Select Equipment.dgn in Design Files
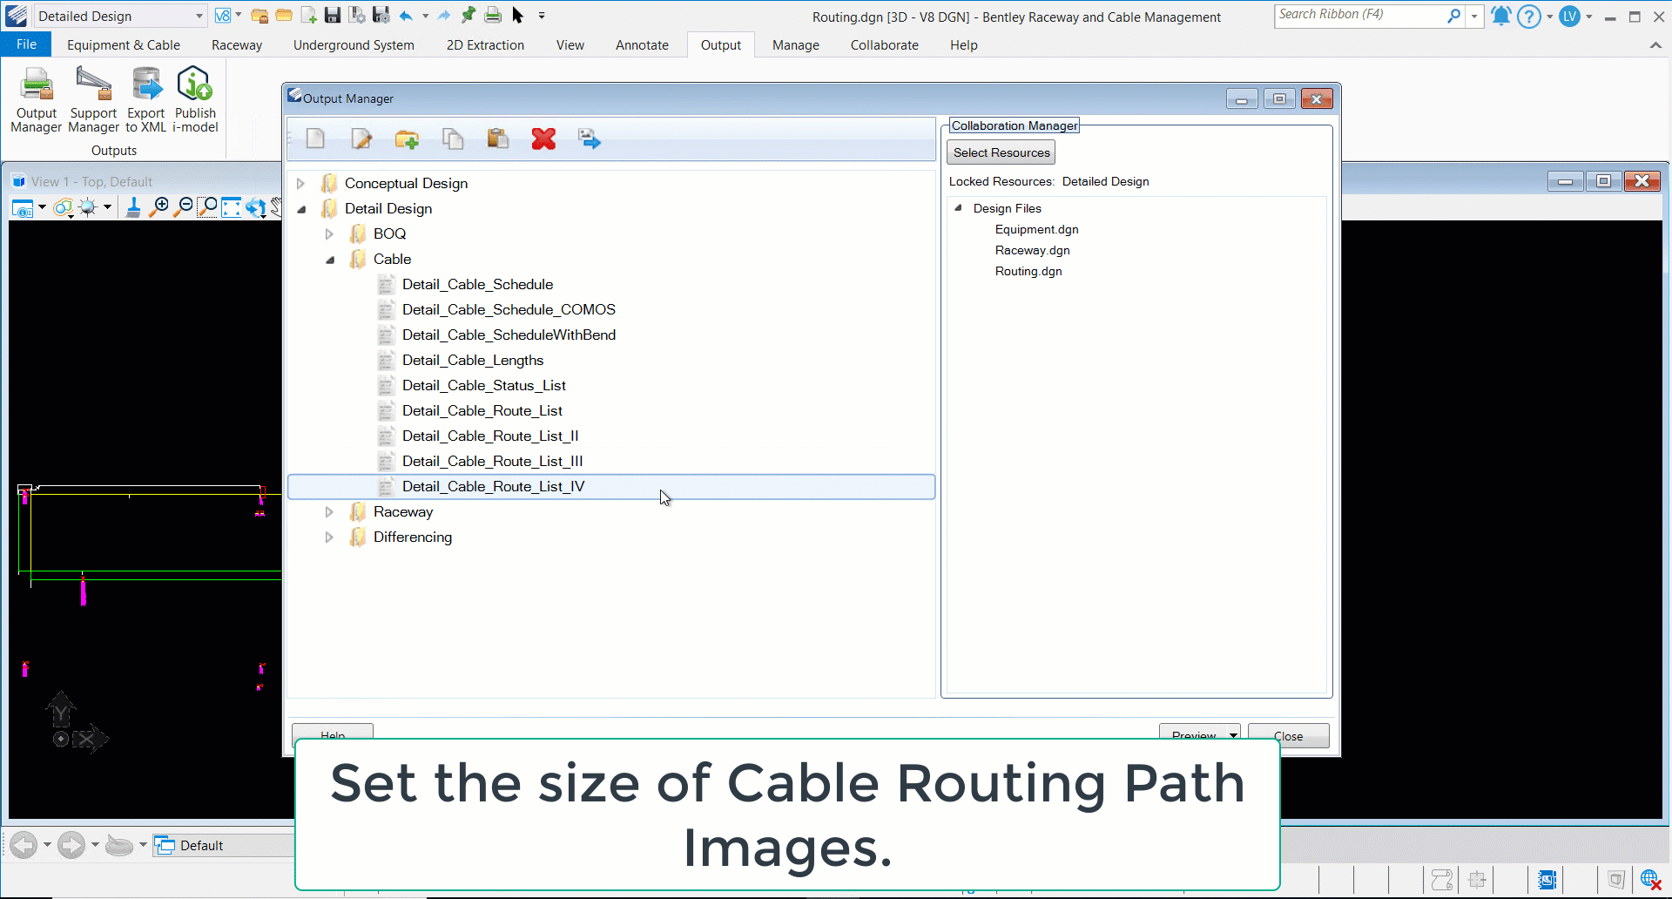Viewport: 1672px width, 899px height. (x=1036, y=229)
